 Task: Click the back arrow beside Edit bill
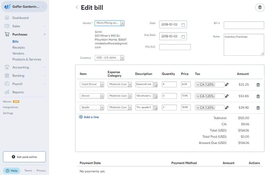pyautogui.click(x=77, y=8)
